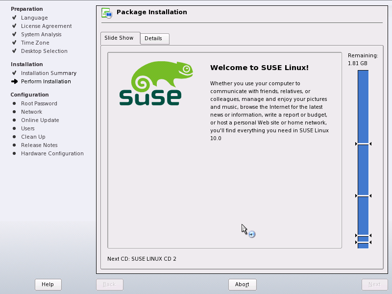Click the '1.81 GB' remaining value
This screenshot has height=294, width=392.
(x=358, y=64)
